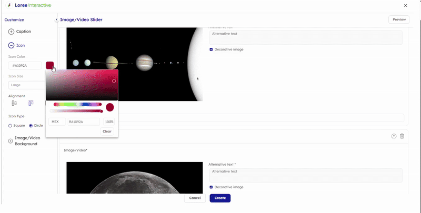Select the Circle icon type
Screen dimensions: 421x213
(31, 126)
